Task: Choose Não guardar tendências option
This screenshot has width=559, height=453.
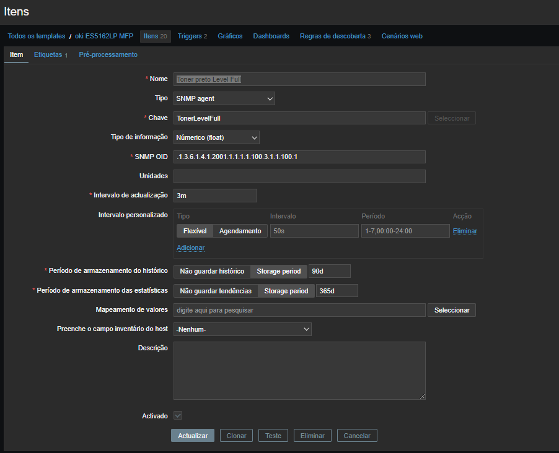Action: (216, 291)
